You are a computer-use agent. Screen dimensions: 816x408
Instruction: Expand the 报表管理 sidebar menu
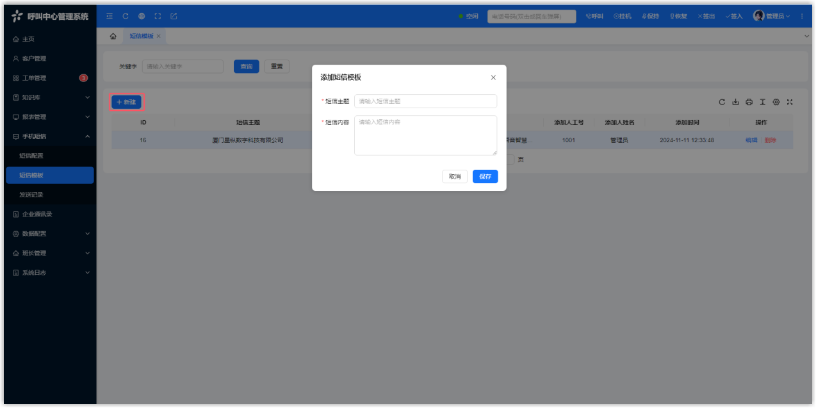click(x=50, y=117)
